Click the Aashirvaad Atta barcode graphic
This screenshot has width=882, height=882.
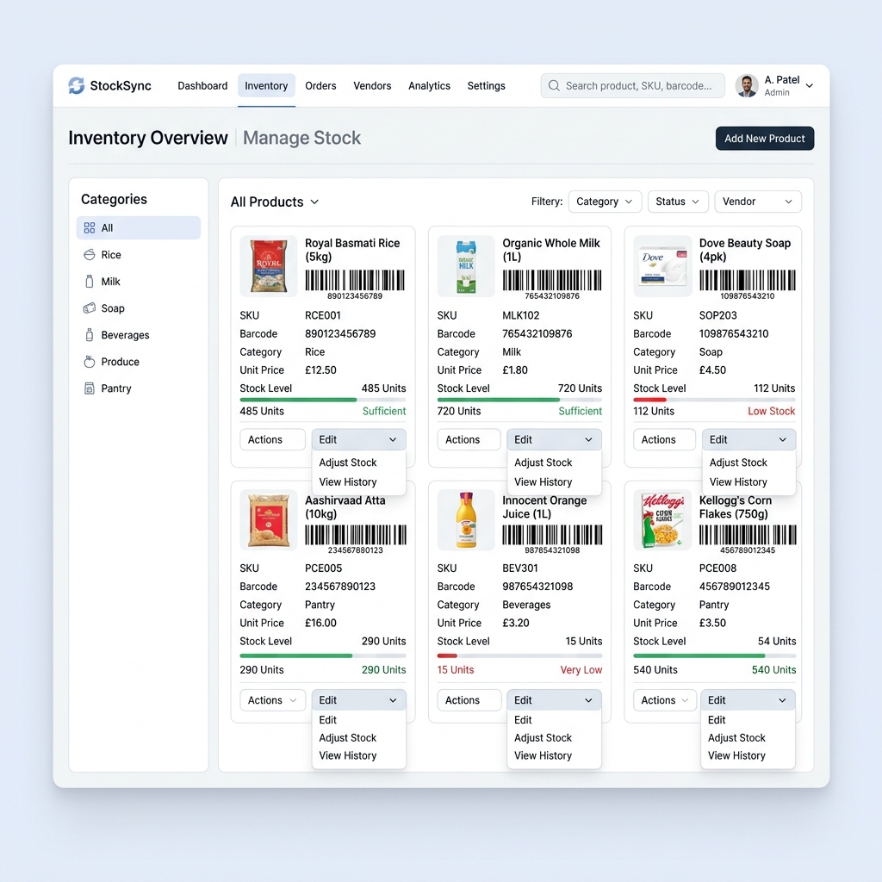356,535
